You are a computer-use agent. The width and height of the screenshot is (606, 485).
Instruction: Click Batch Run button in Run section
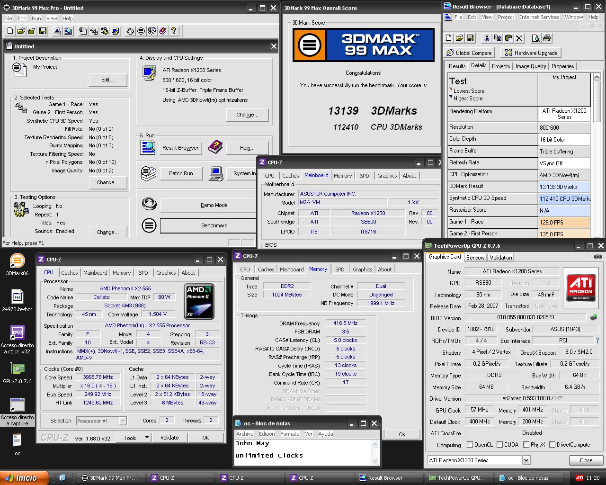pos(181,173)
